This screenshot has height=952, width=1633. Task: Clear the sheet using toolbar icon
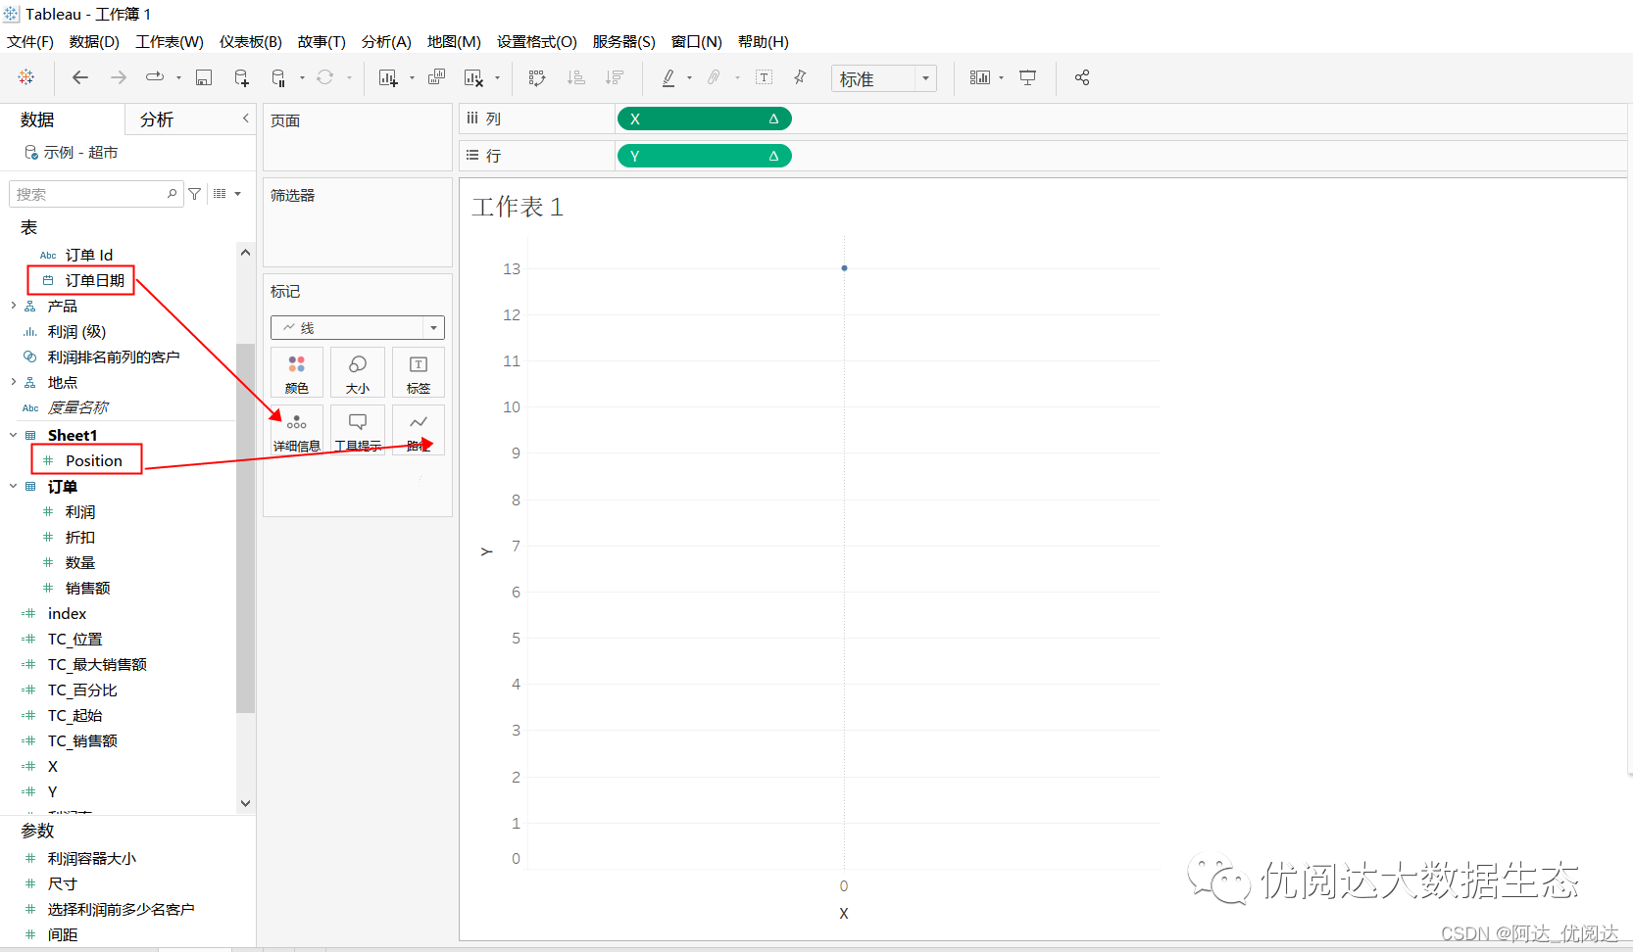(x=474, y=77)
